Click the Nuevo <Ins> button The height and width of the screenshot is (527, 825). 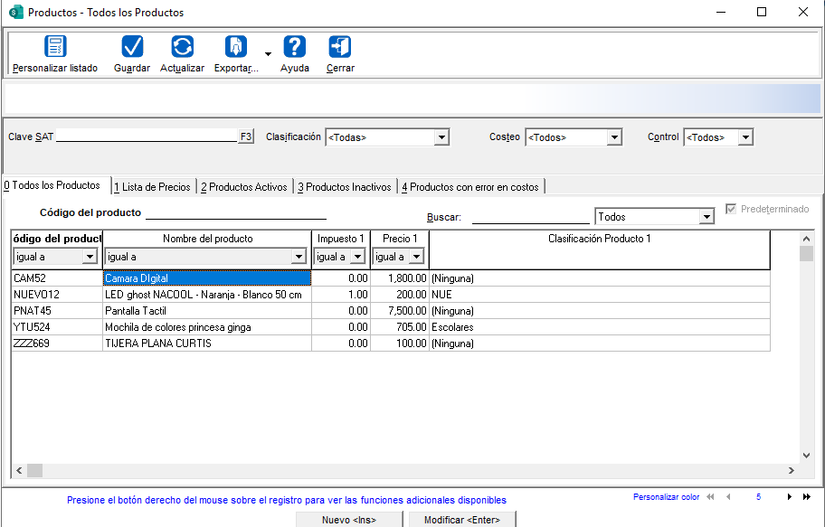pos(349,519)
